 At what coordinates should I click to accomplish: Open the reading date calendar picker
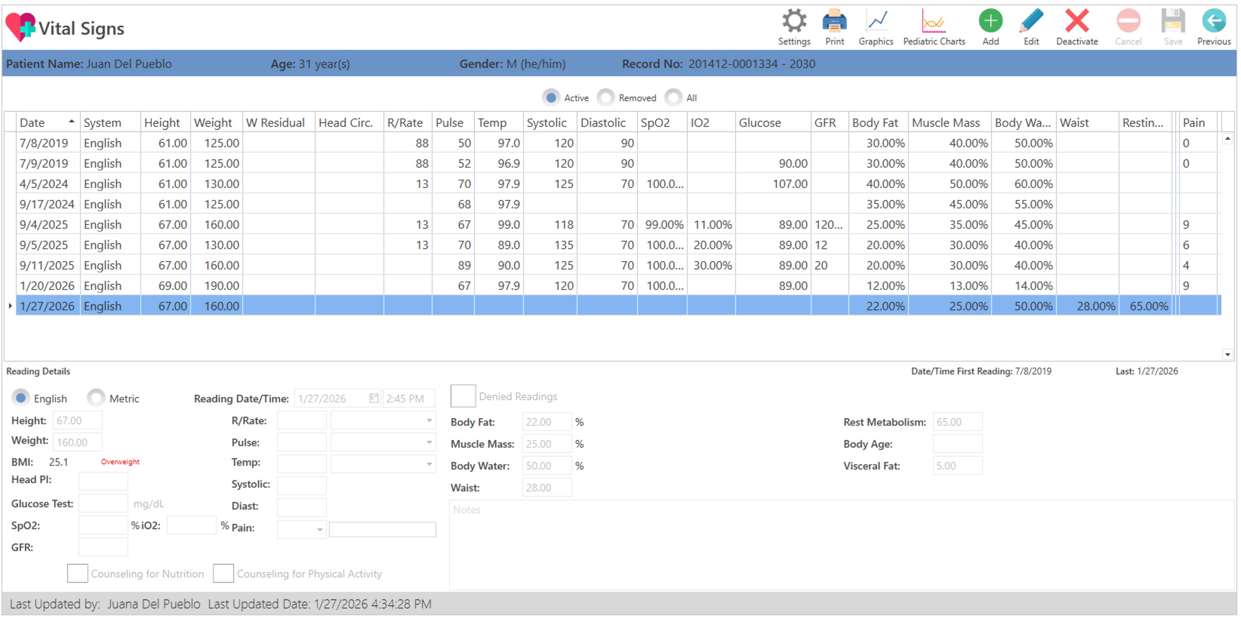pyautogui.click(x=373, y=398)
